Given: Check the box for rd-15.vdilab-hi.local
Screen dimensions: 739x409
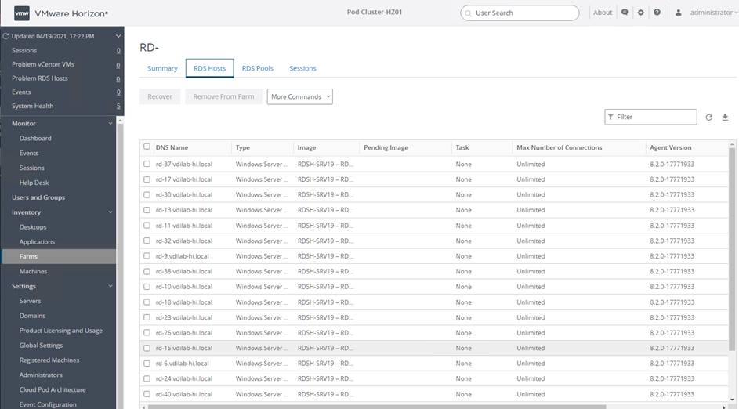Looking at the screenshot, I should pyautogui.click(x=147, y=348).
